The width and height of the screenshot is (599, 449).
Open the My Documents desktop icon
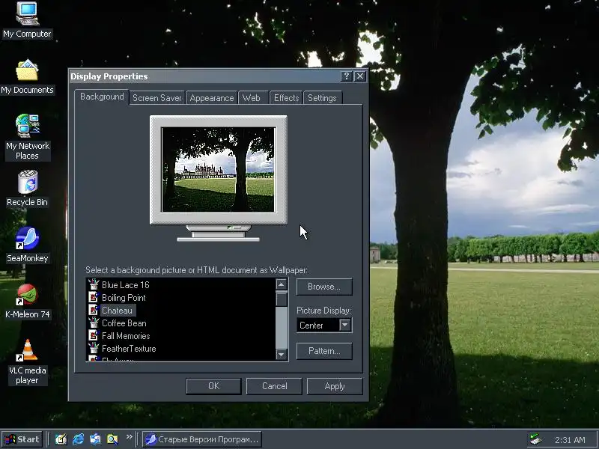tap(27, 76)
